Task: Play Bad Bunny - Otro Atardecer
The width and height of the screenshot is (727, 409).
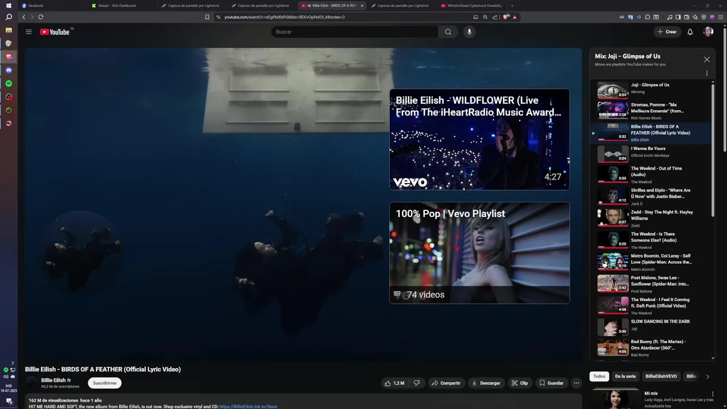Action: (x=650, y=348)
